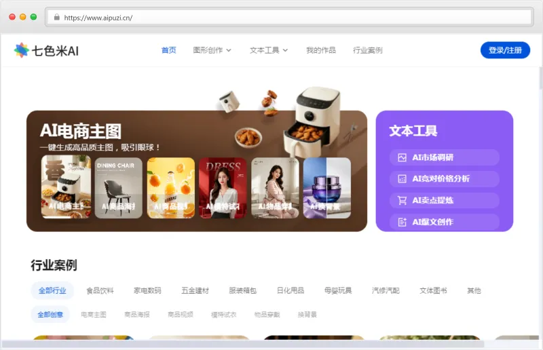Filter cases by 商品海报
The width and height of the screenshot is (543, 350).
[x=137, y=314]
